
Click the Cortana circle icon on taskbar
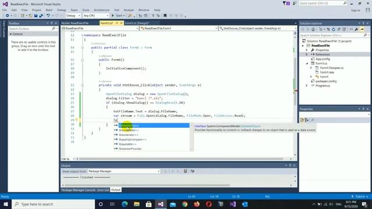pos(101,204)
